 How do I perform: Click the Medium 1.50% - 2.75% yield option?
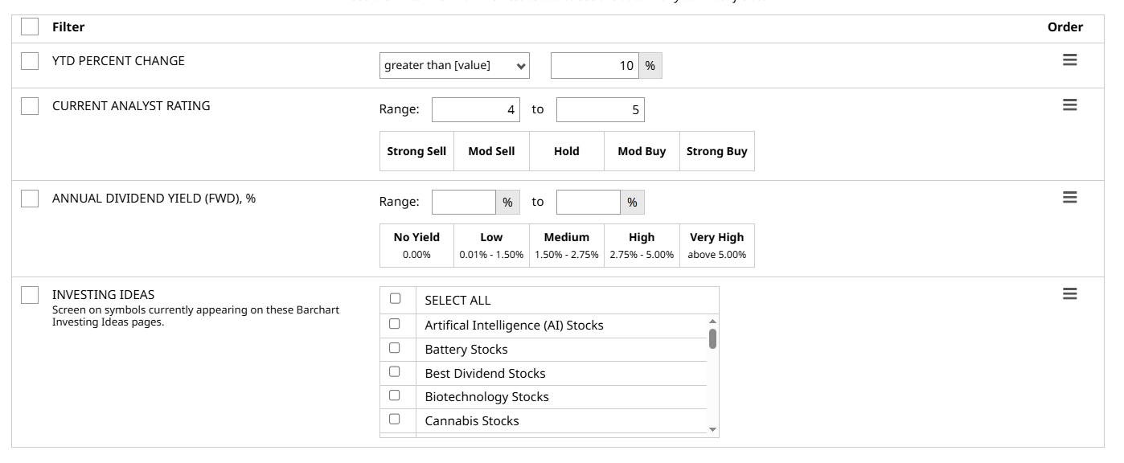pos(566,245)
